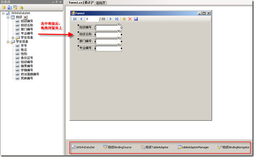Image resolution: width=254 pixels, height=157 pixels.
Task: Click the Add New Data Source toolbar icon
Action: tap(4, 7)
